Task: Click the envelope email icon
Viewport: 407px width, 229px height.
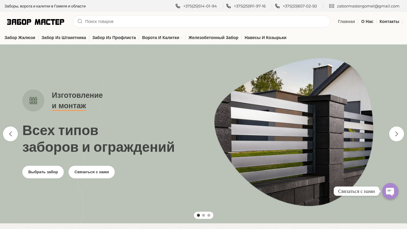Action: coord(332,6)
